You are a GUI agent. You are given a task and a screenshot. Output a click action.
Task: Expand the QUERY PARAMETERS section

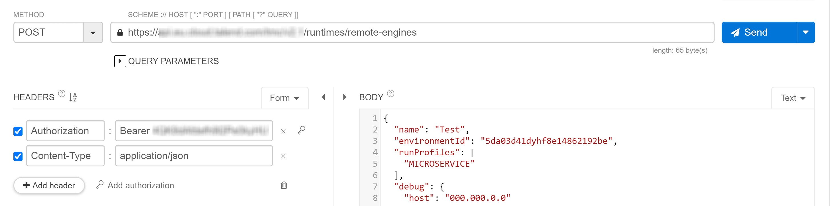point(120,61)
